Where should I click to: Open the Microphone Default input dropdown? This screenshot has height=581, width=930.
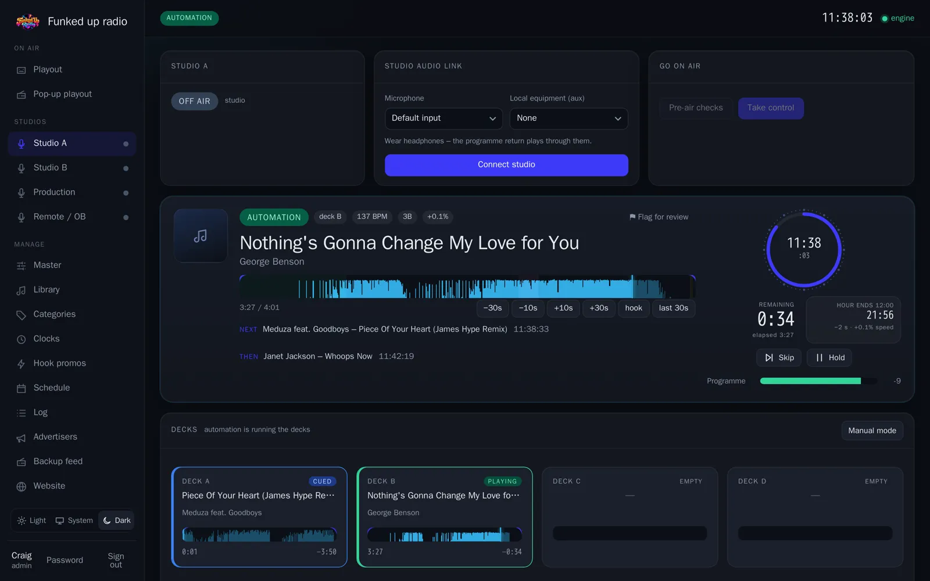point(443,119)
